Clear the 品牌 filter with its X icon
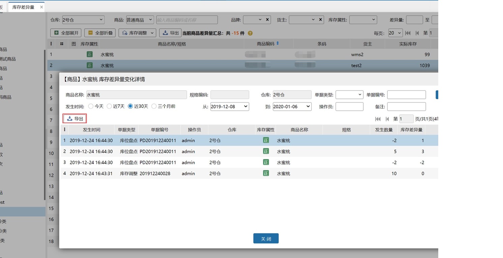The width and height of the screenshot is (503, 258). click(267, 20)
